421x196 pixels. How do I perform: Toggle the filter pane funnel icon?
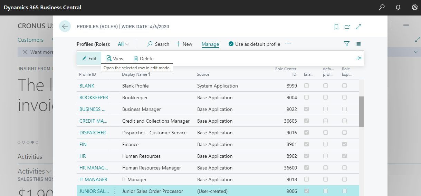click(347, 44)
